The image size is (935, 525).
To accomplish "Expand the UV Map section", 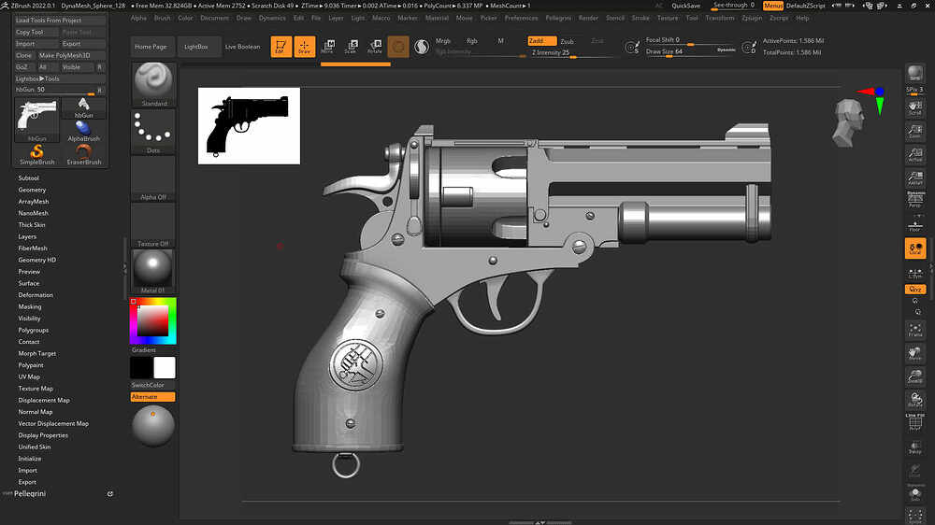I will coord(29,376).
